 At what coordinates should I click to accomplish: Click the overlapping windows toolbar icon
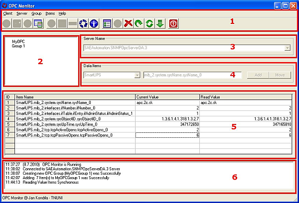click(38, 23)
